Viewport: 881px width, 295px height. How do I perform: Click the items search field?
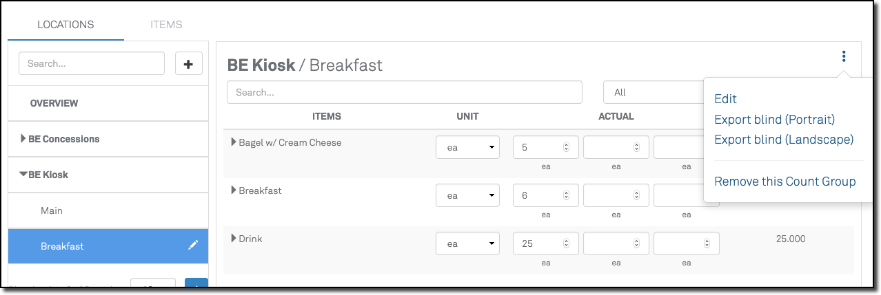pyautogui.click(x=404, y=92)
